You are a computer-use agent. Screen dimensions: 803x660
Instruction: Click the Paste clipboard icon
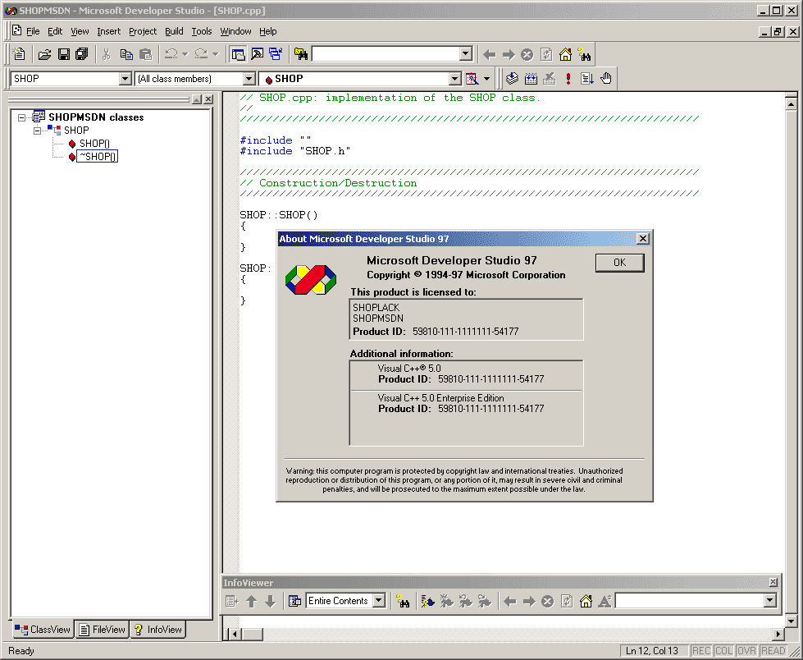(x=145, y=54)
